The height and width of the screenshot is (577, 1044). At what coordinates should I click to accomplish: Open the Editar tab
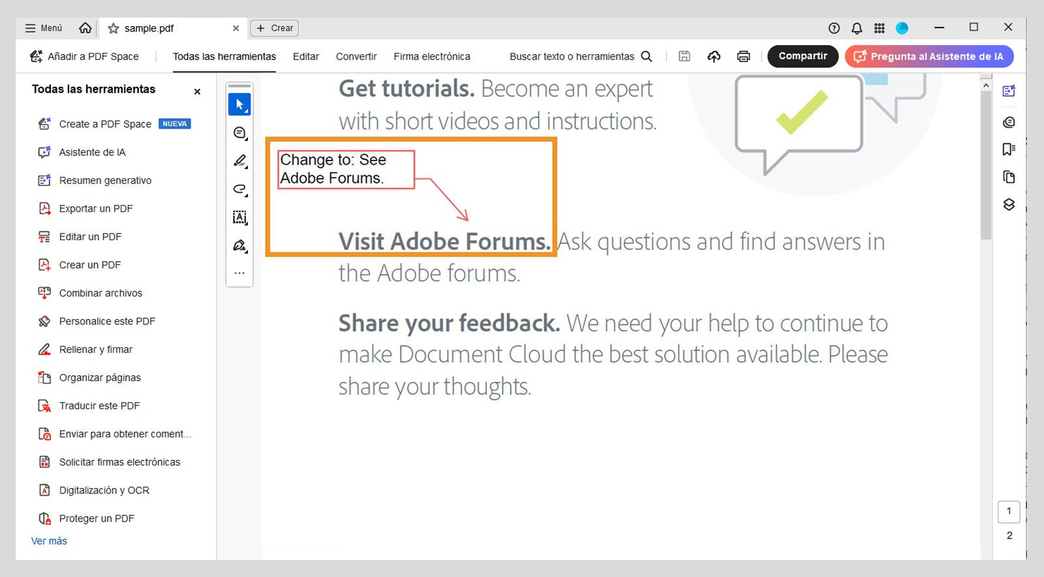[x=305, y=57]
